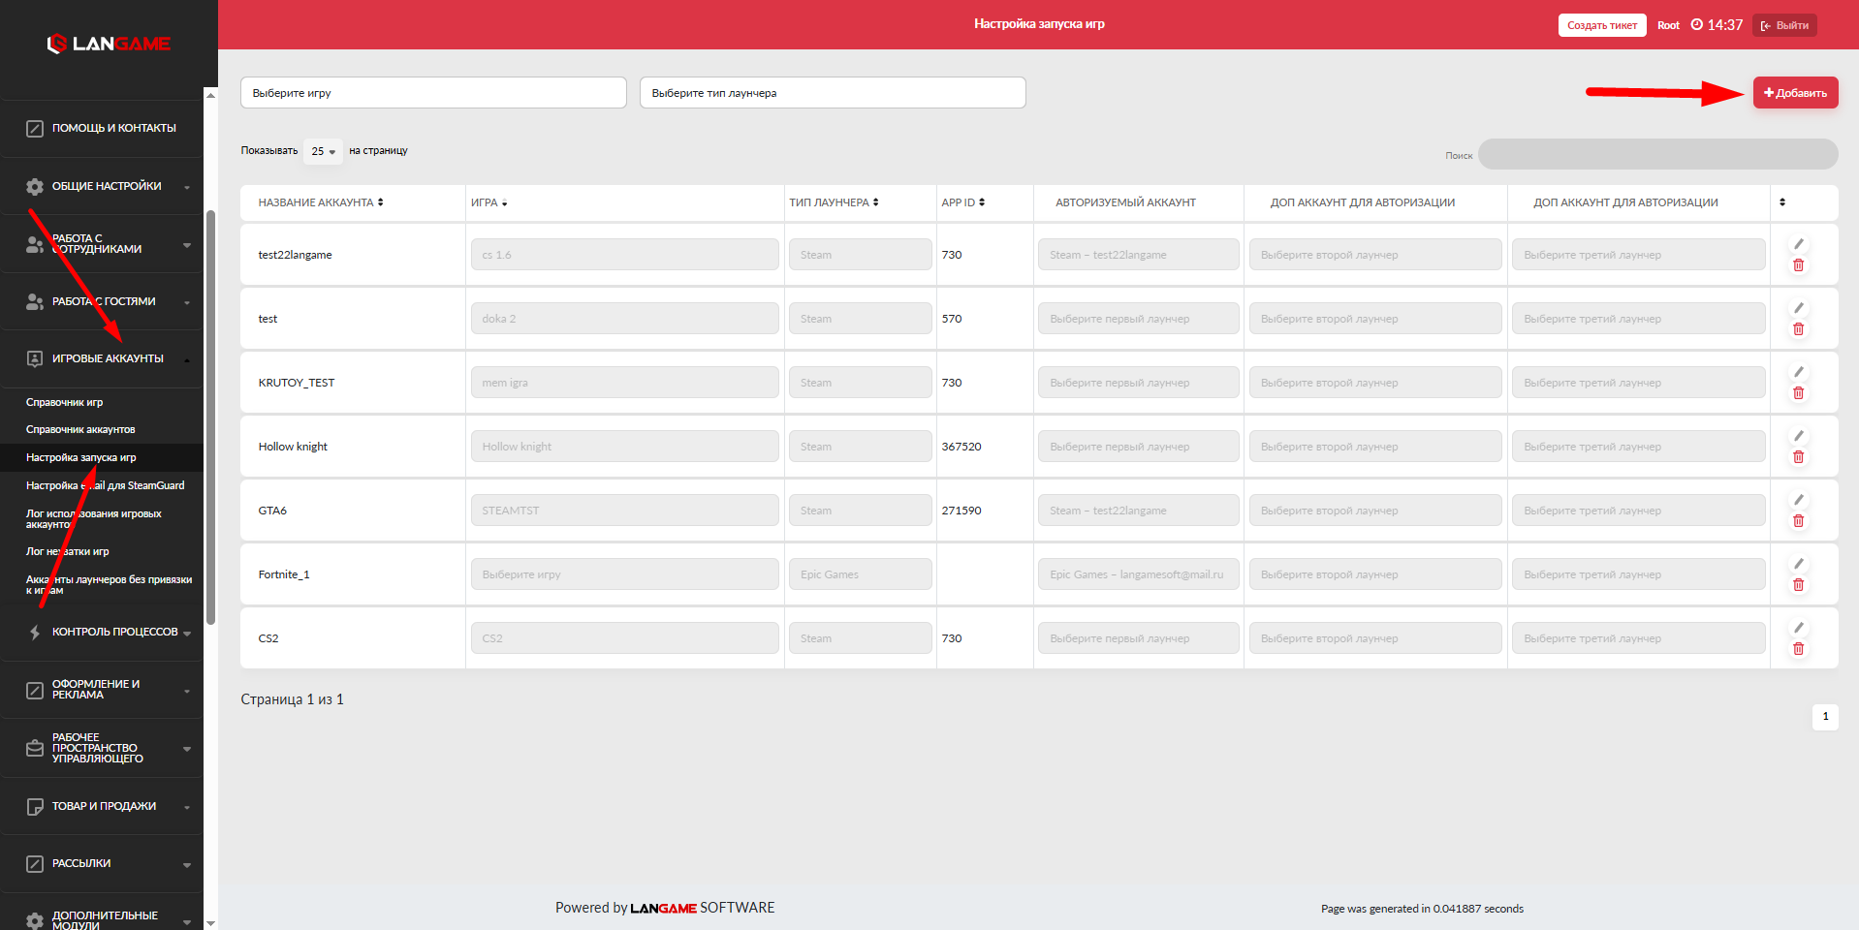Click the help and contacts sidebar icon
Screen dimensions: 1859x930
click(x=35, y=129)
